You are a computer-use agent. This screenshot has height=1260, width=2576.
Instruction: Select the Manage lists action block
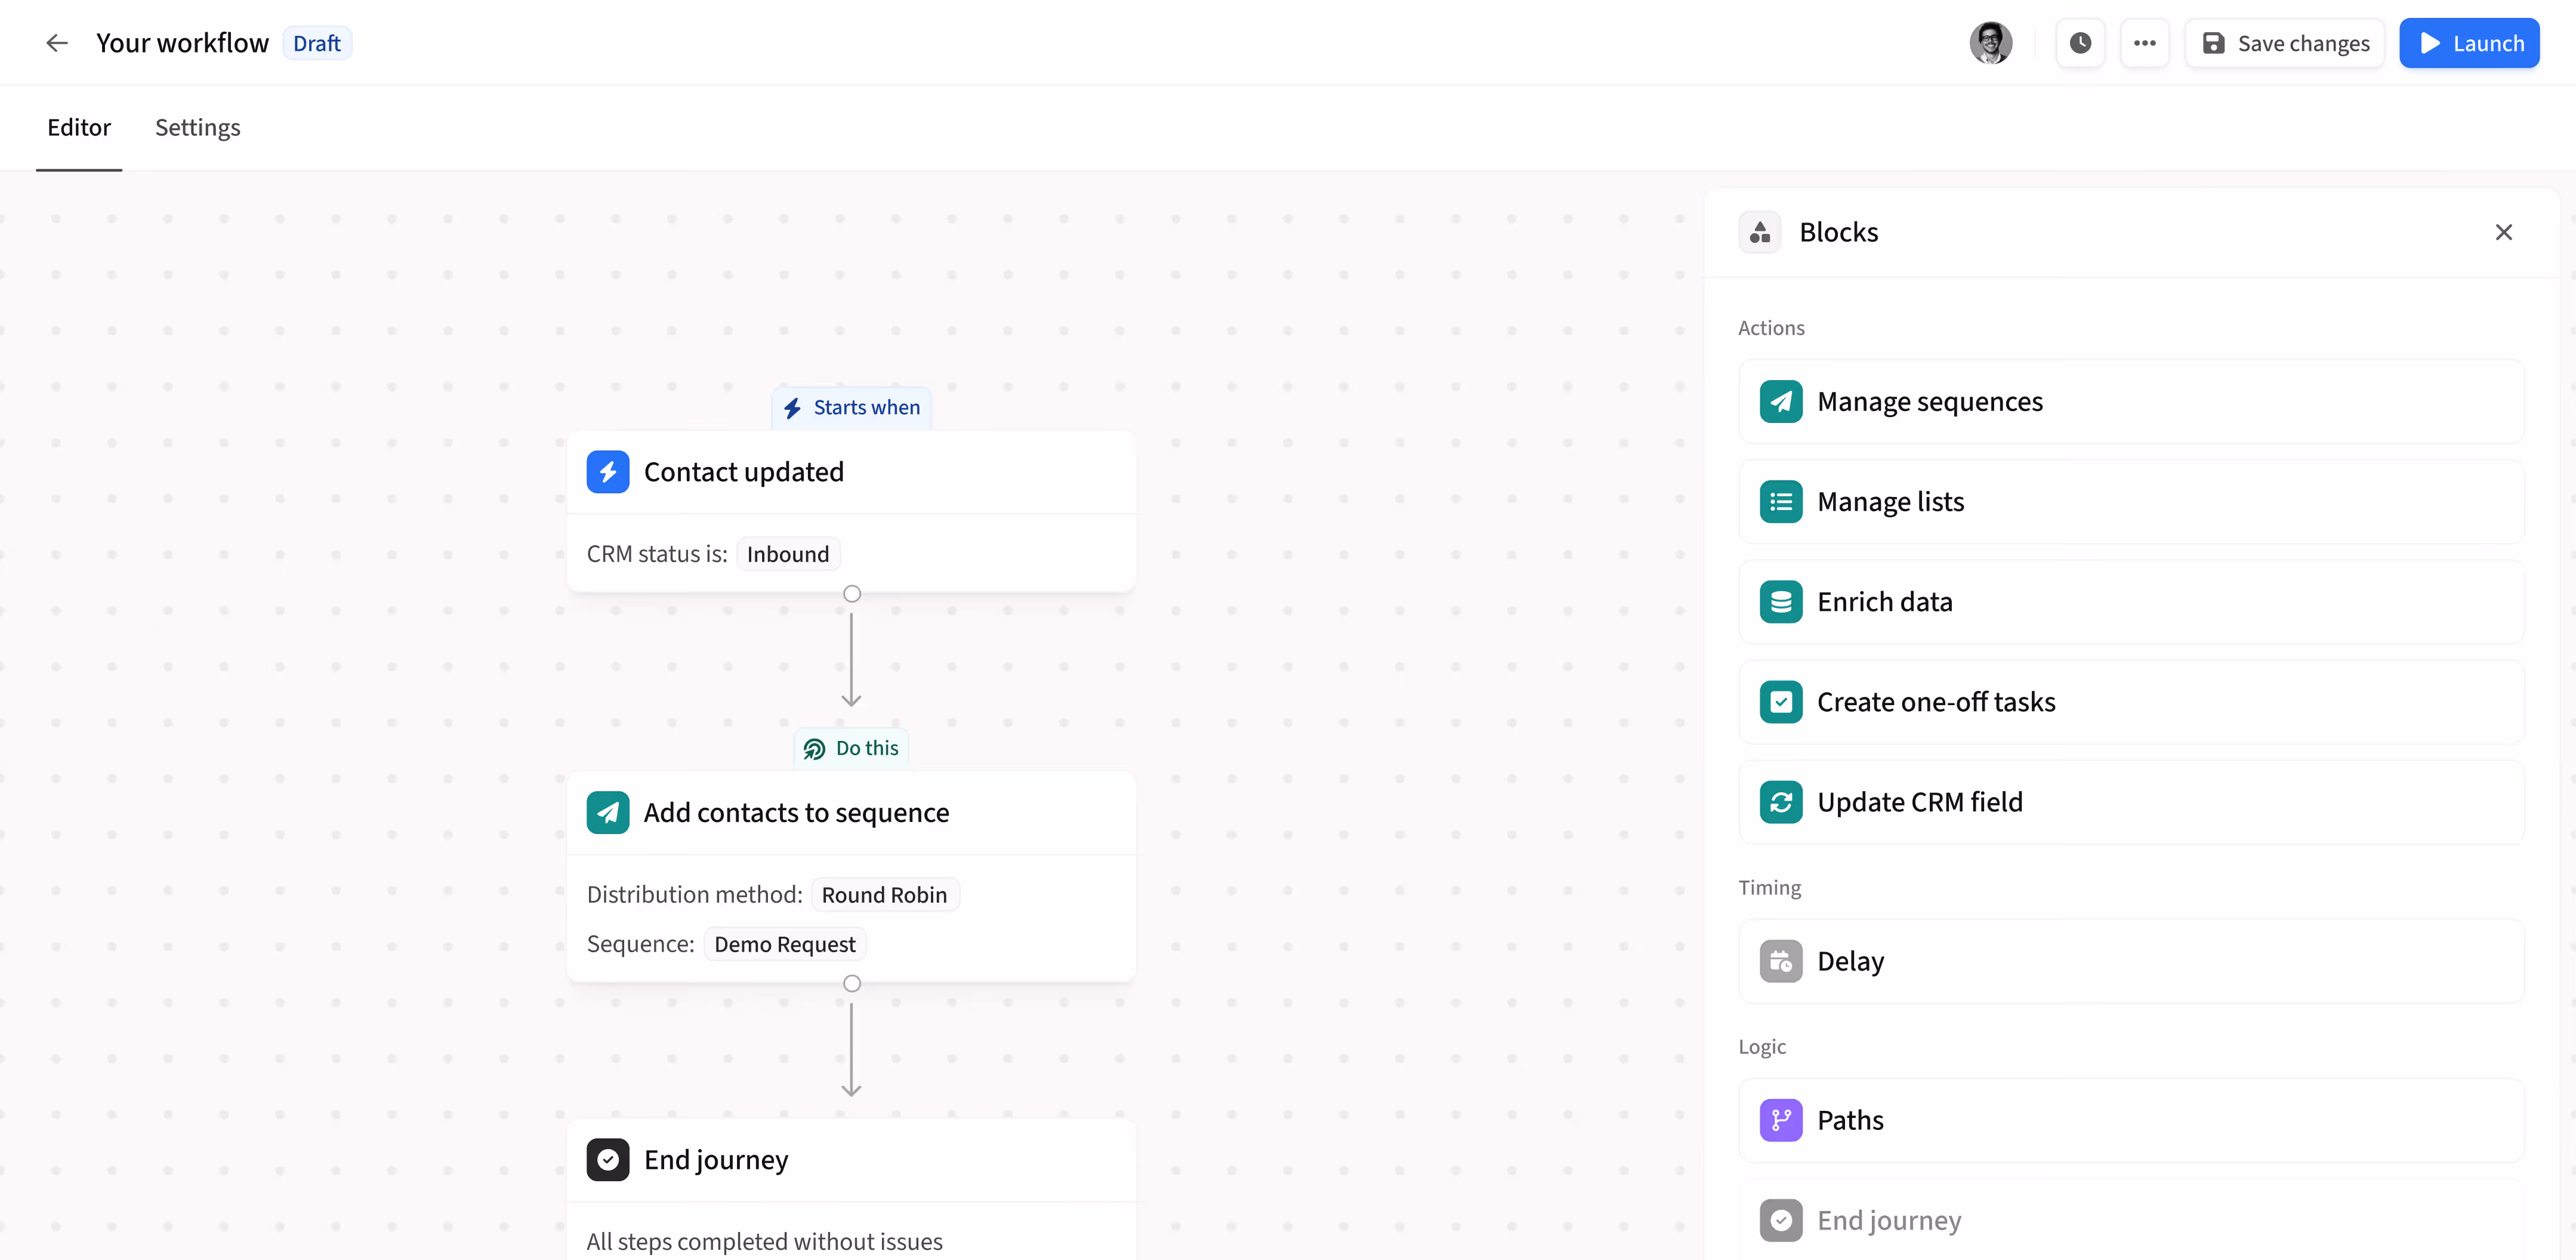pyautogui.click(x=2130, y=501)
